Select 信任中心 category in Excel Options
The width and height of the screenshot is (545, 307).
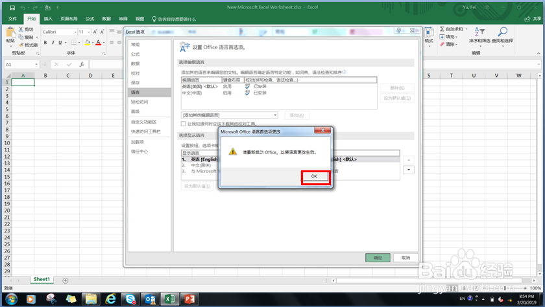tap(149, 152)
